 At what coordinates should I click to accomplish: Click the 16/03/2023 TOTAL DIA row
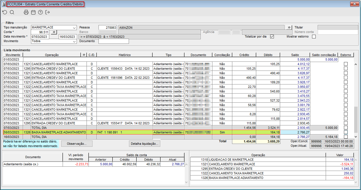178,137
